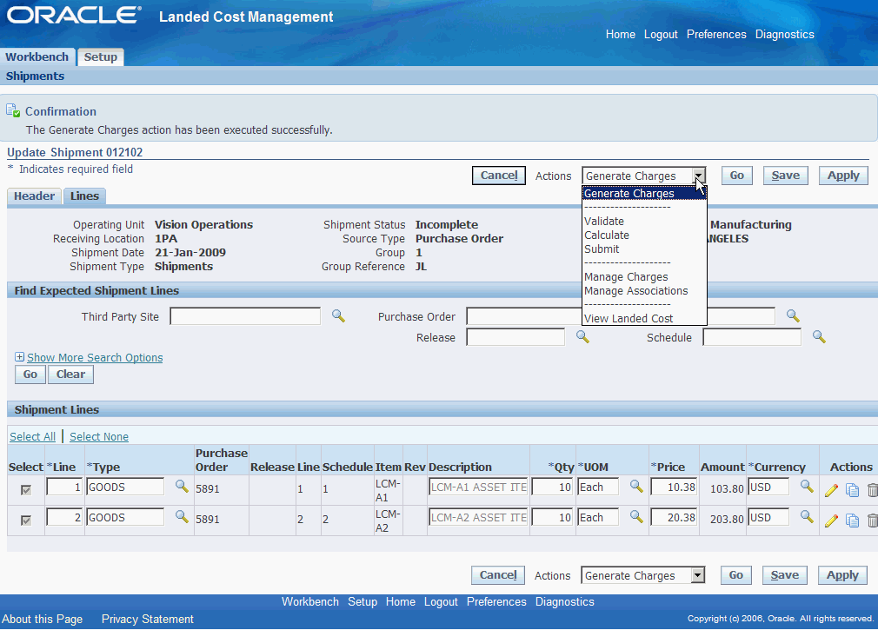The image size is (878, 630).
Task: Click duplicate icon for line 2
Action: point(852,521)
